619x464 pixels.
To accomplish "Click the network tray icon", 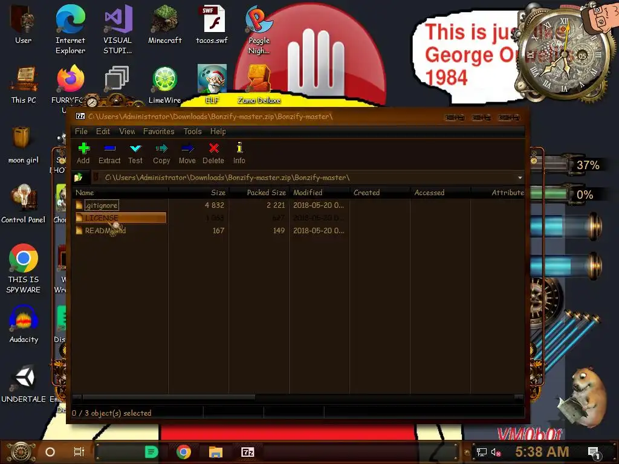I will pos(481,452).
